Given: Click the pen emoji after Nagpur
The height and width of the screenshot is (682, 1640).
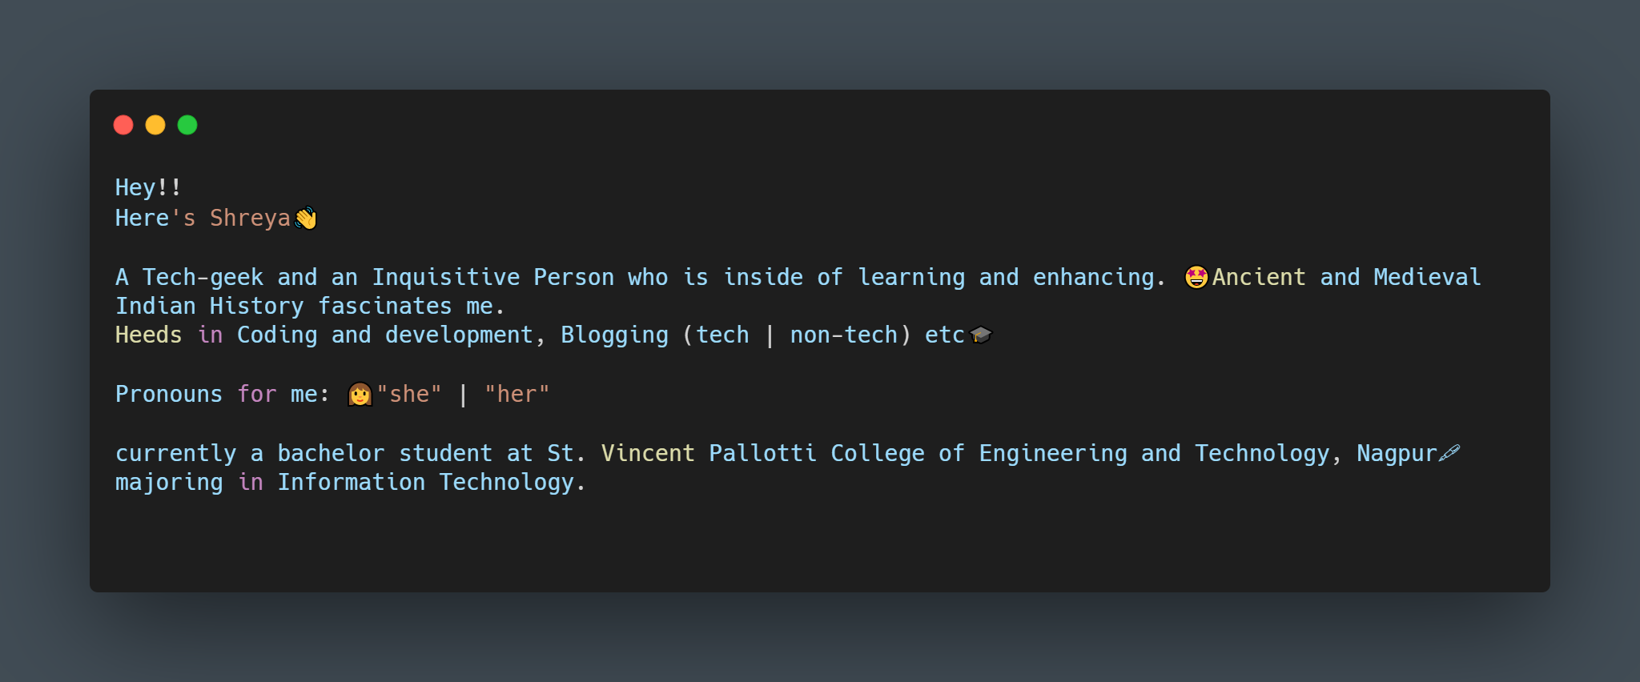Looking at the screenshot, I should click(1449, 453).
